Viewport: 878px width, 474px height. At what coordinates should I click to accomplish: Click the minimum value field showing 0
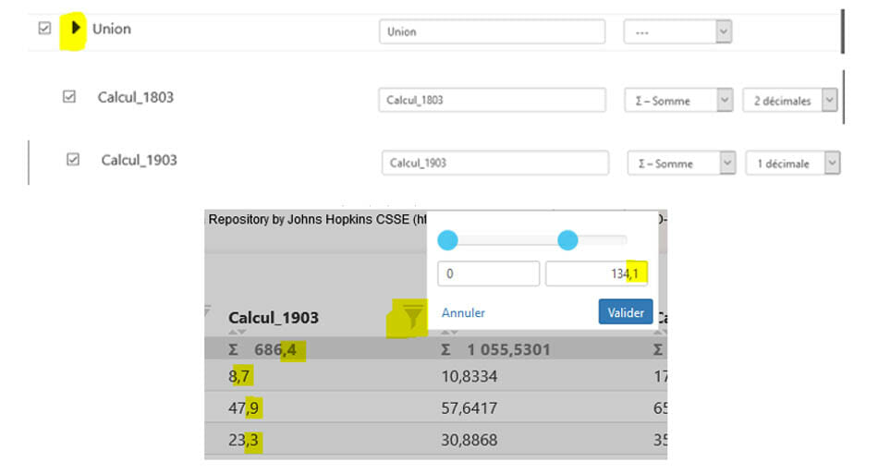click(488, 273)
